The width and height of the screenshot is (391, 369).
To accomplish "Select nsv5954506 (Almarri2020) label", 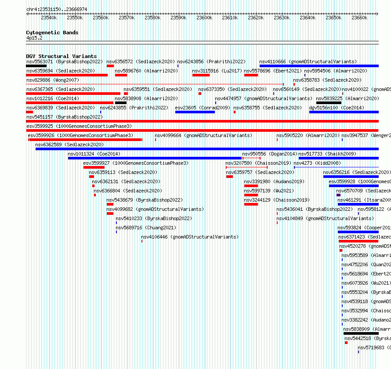I will pyautogui.click(x=336, y=71).
